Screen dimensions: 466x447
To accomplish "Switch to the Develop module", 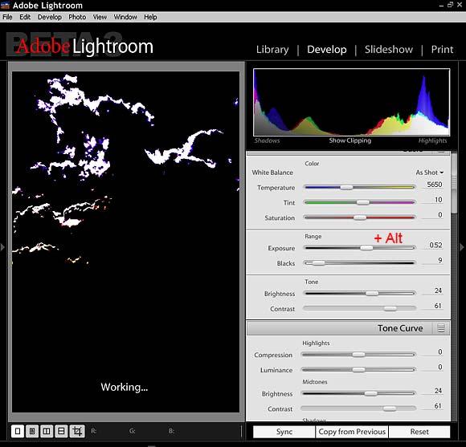I will 327,49.
